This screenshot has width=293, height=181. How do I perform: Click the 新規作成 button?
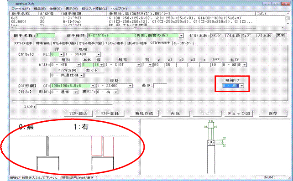[x=144, y=114]
